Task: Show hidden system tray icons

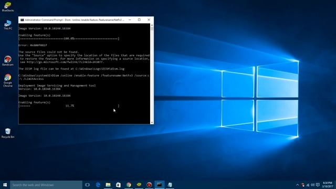Action: [298, 185]
